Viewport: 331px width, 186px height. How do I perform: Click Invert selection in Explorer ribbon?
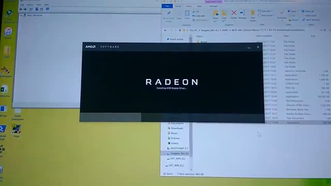coord(311,20)
